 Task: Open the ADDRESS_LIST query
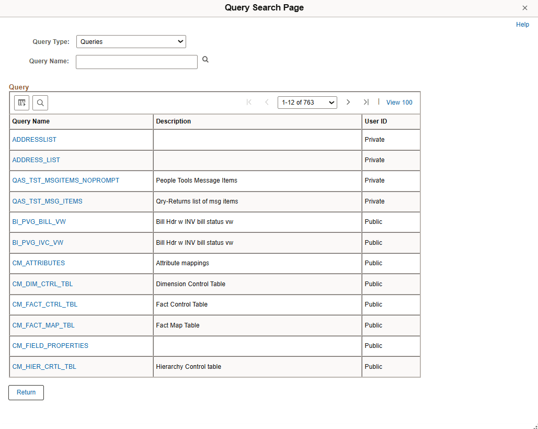[36, 160]
